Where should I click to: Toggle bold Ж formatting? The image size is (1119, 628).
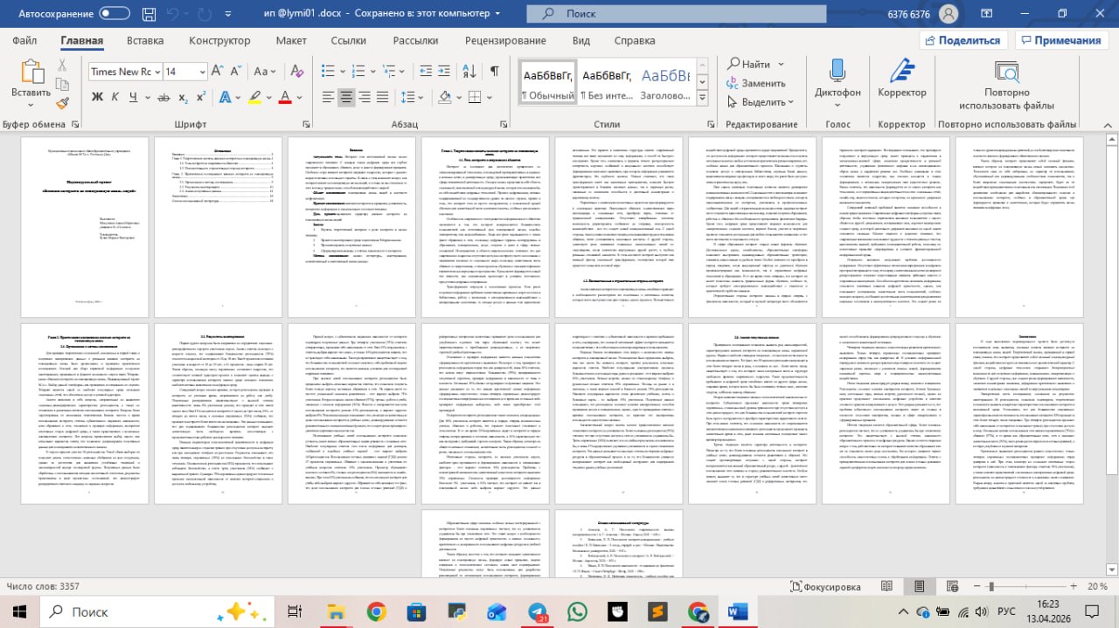coord(96,97)
